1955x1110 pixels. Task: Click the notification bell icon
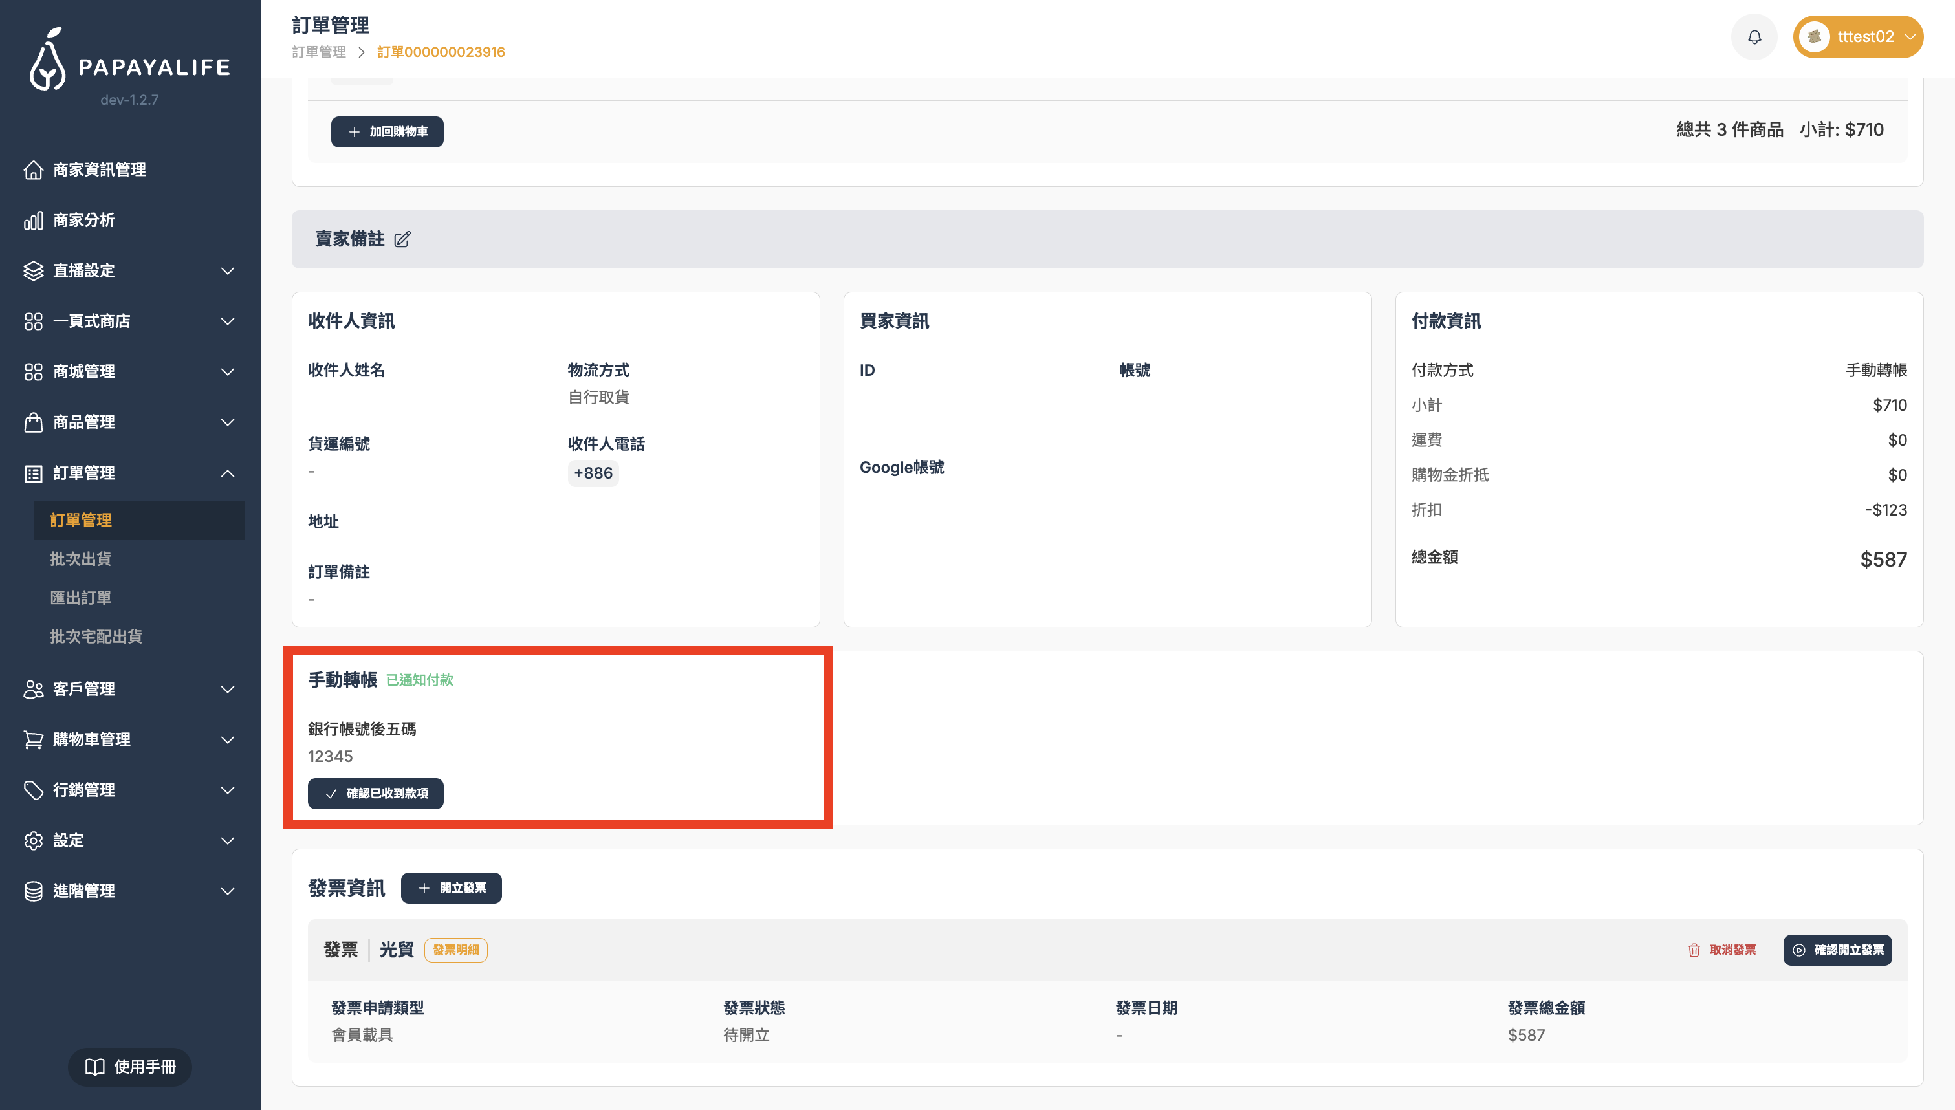coord(1754,37)
